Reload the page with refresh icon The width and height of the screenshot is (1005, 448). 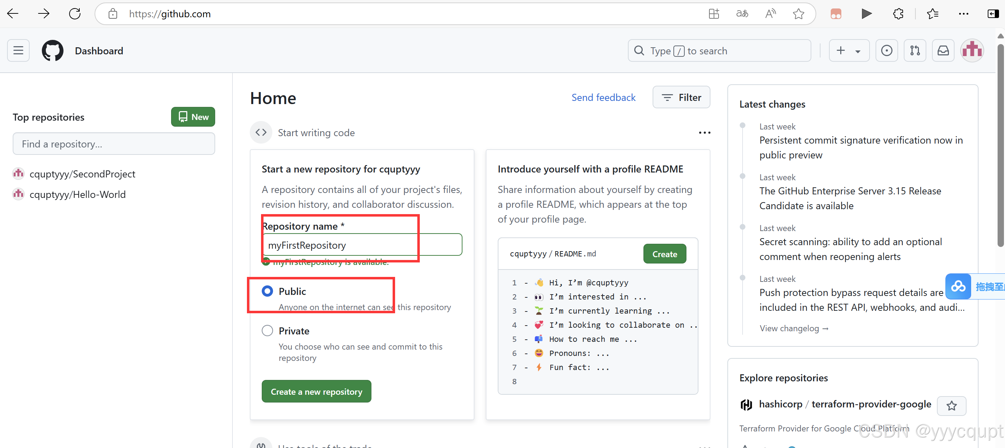coord(74,14)
